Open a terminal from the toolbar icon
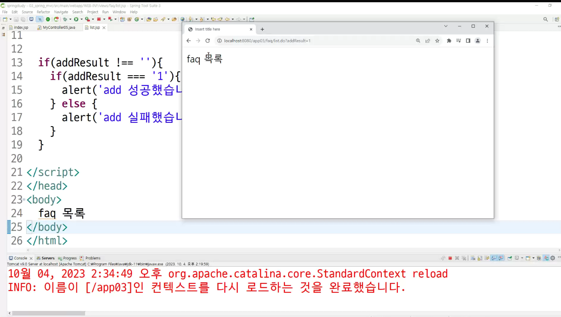This screenshot has width=561, height=317. click(31, 19)
